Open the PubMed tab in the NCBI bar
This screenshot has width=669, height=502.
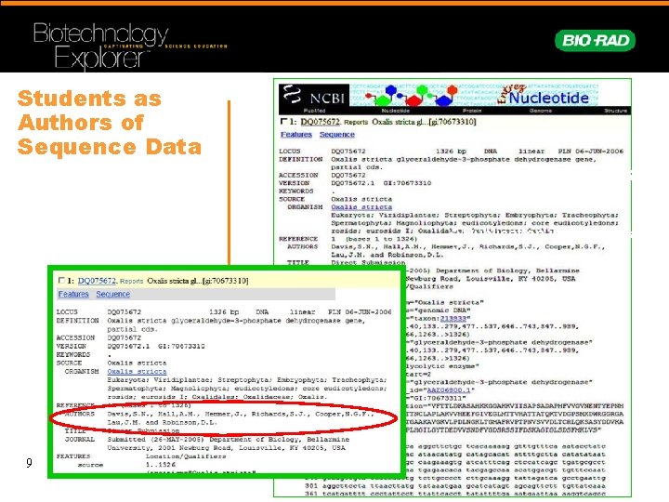[x=314, y=111]
